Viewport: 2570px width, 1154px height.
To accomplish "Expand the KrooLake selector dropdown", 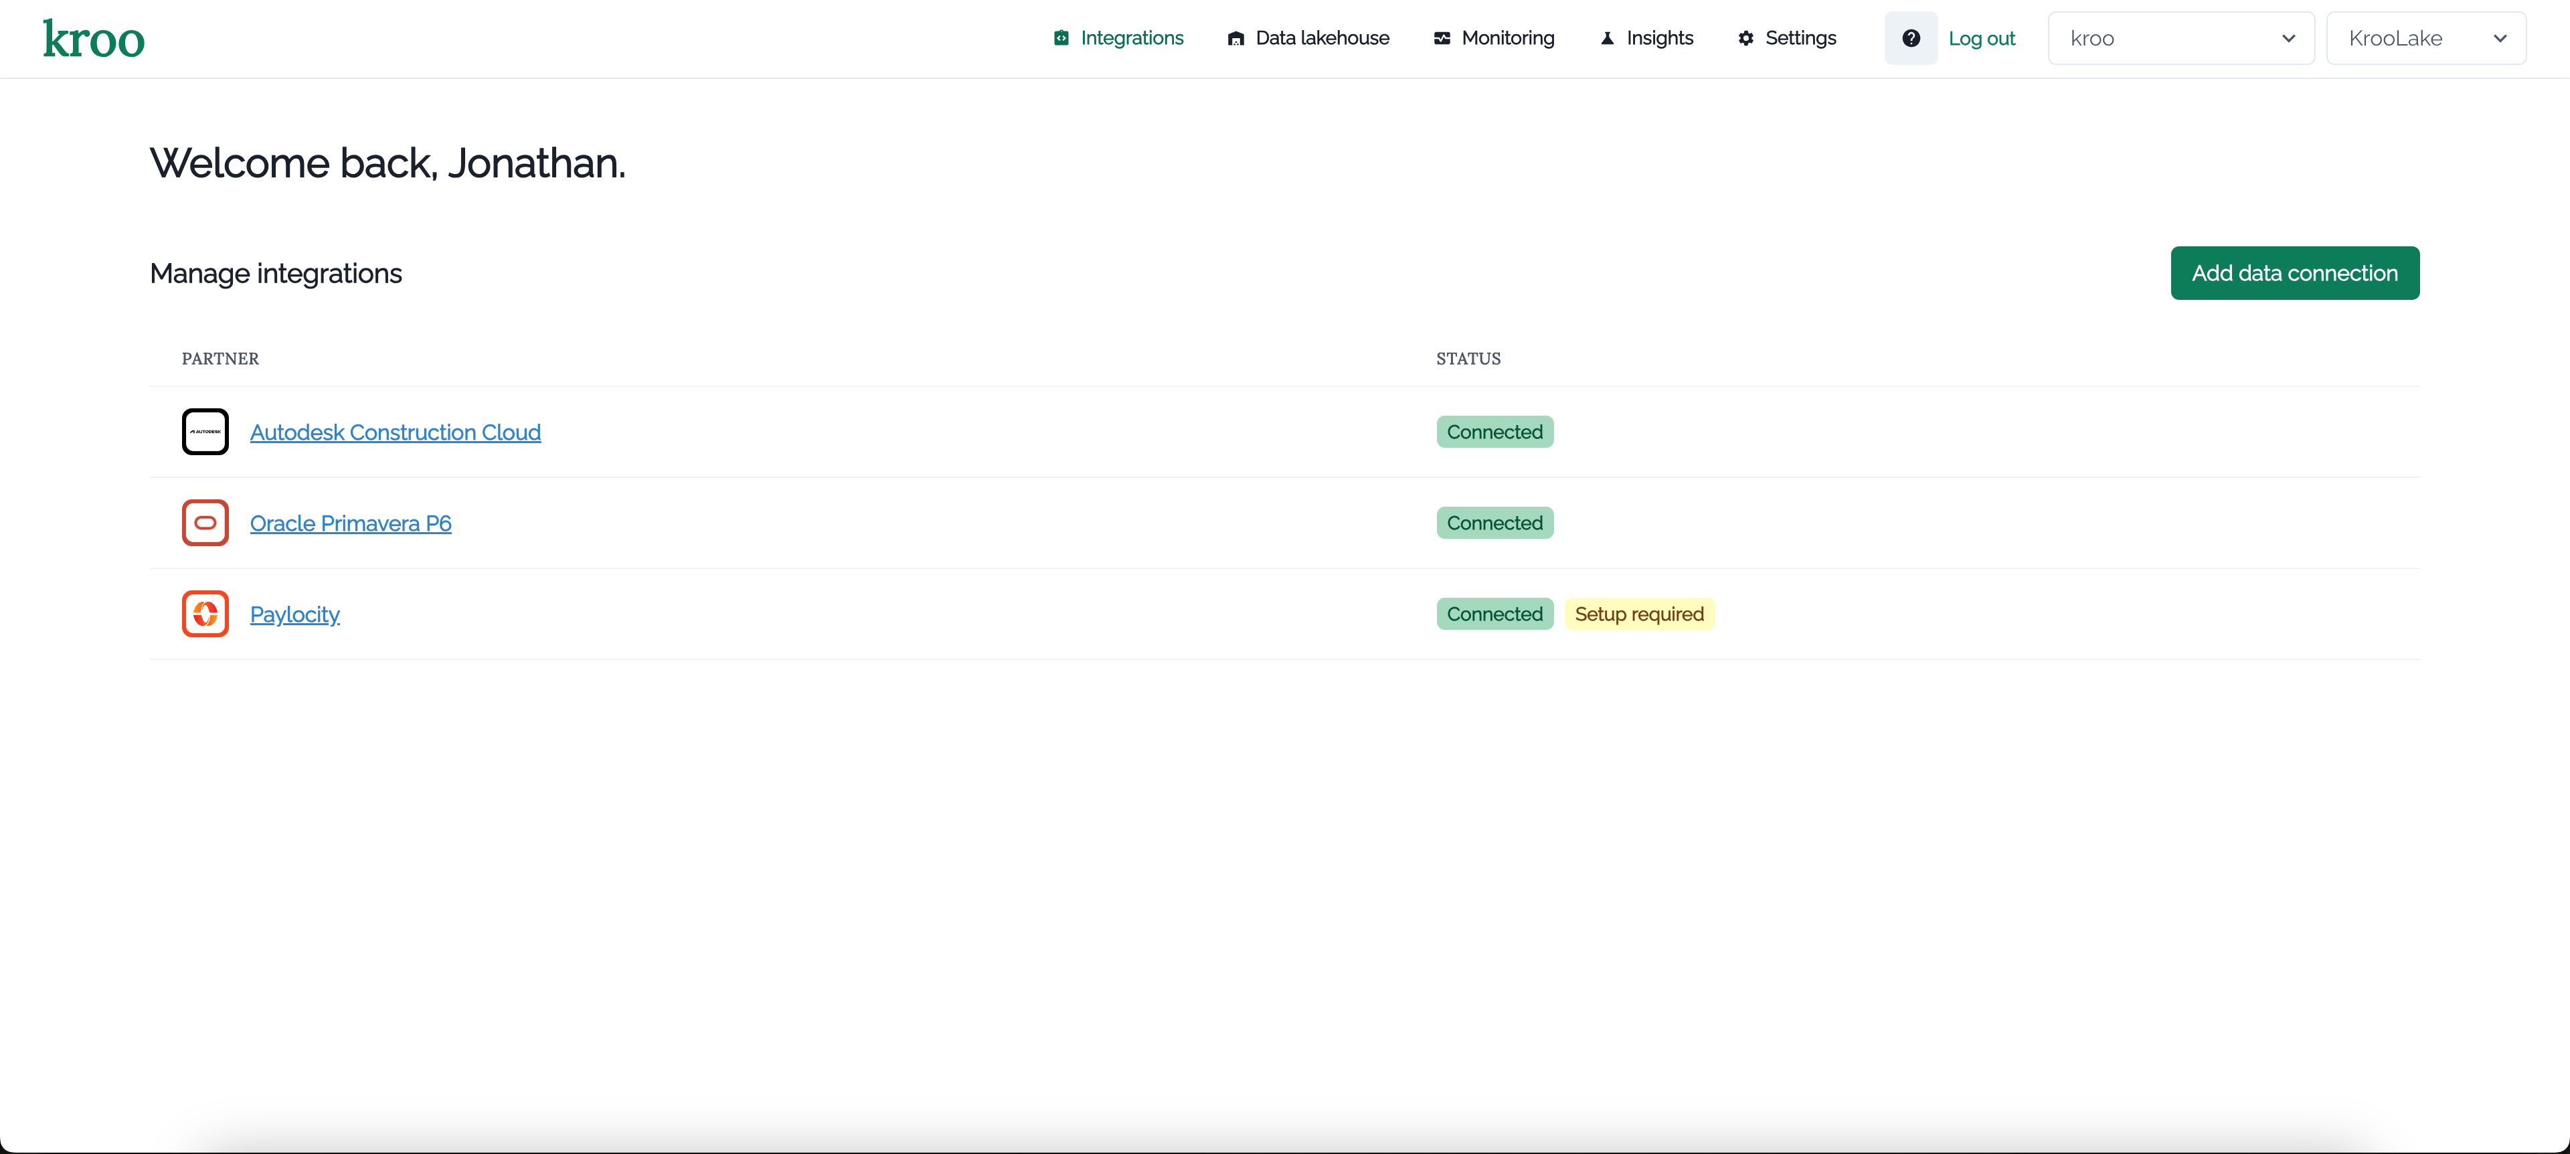I will pos(2425,38).
